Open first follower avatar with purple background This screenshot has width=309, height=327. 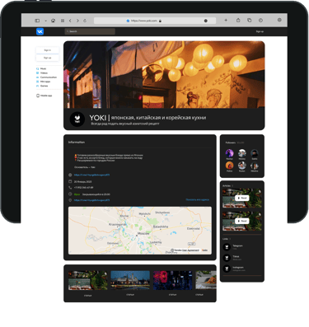(x=229, y=153)
